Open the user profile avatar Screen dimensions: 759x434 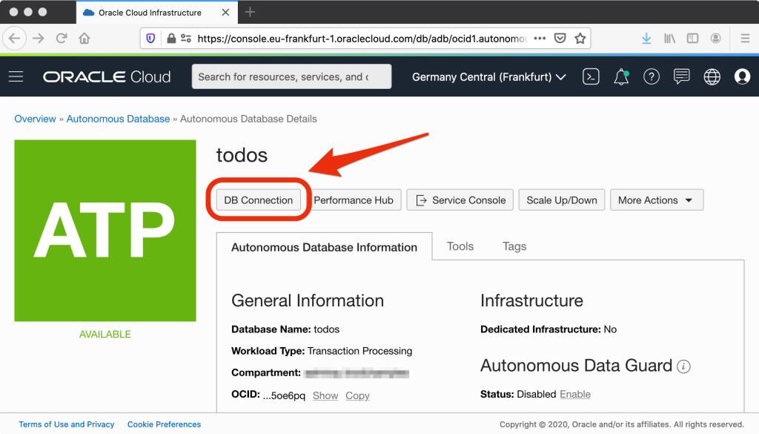(x=741, y=76)
